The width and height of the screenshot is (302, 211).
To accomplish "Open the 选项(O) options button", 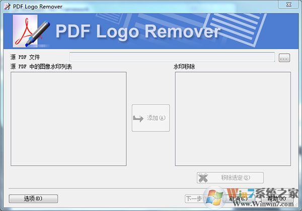I will click(33, 198).
